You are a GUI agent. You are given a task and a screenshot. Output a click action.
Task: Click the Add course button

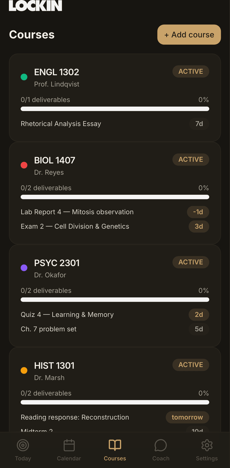pyautogui.click(x=189, y=35)
